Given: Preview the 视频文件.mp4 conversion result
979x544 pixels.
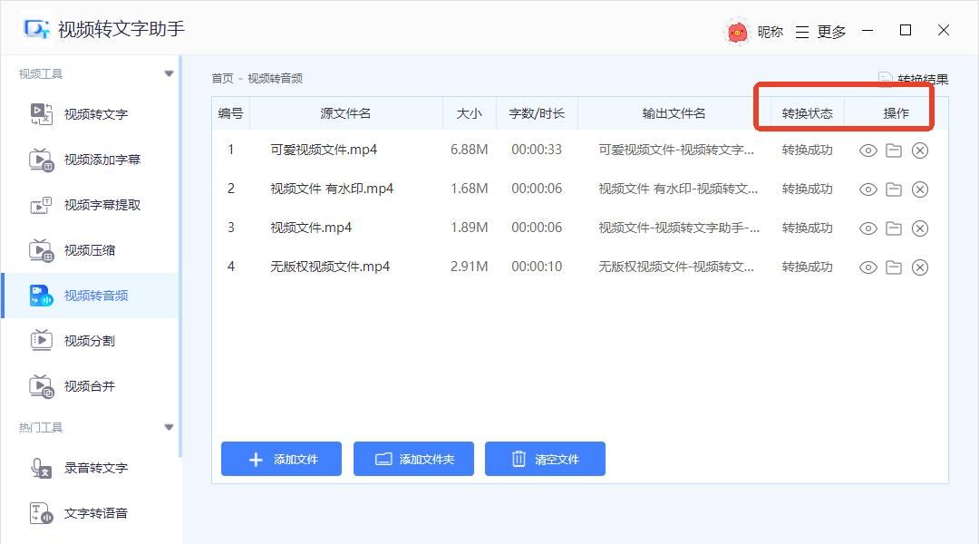Looking at the screenshot, I should pos(868,228).
